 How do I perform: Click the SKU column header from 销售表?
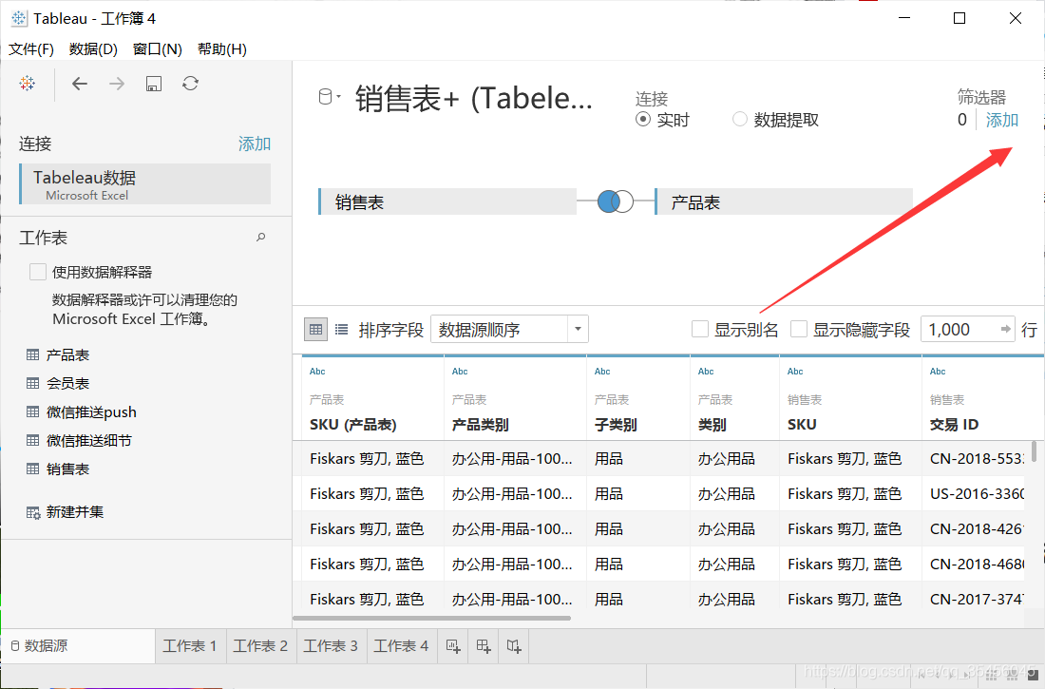coord(802,425)
